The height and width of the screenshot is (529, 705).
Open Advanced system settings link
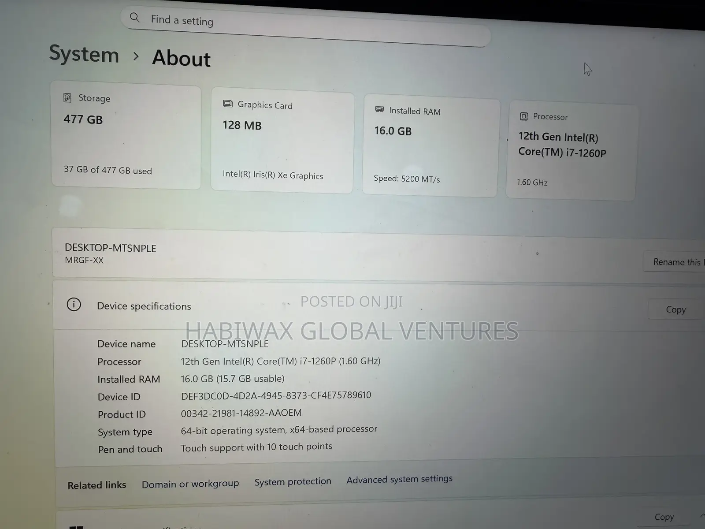[399, 479]
